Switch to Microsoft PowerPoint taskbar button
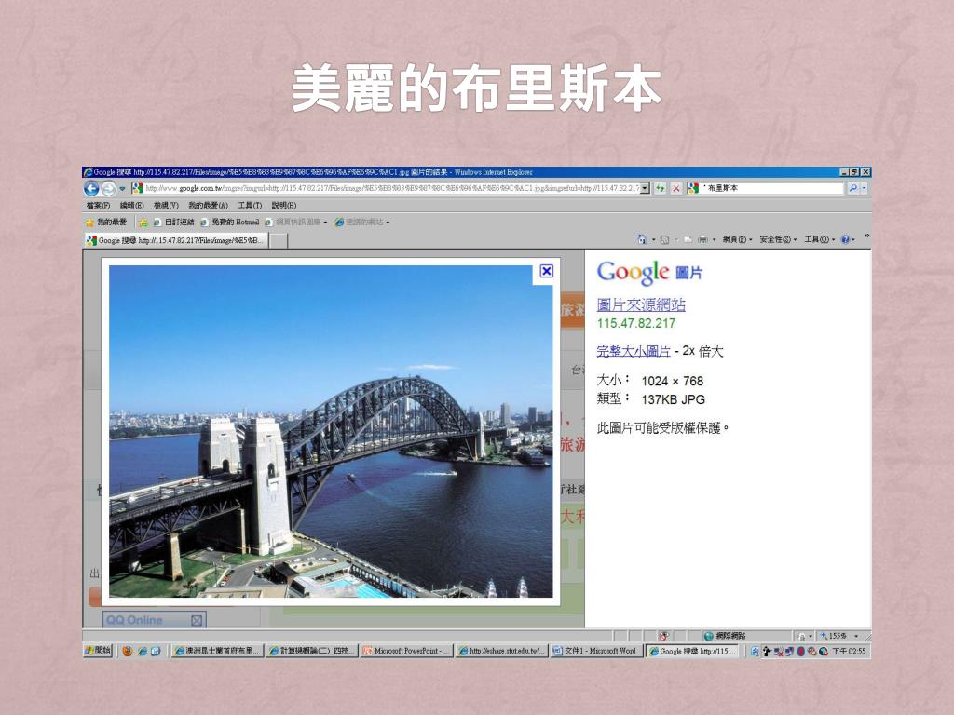Viewport: 954px width, 715px height. click(406, 651)
